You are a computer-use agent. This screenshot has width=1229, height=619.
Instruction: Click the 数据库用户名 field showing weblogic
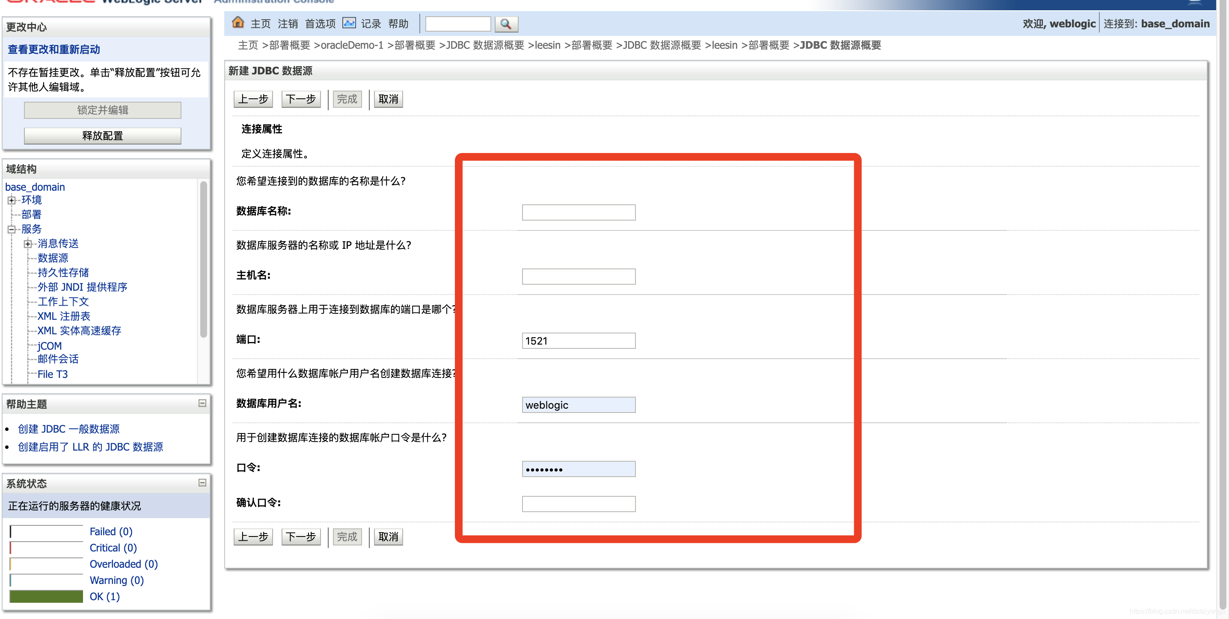point(578,405)
